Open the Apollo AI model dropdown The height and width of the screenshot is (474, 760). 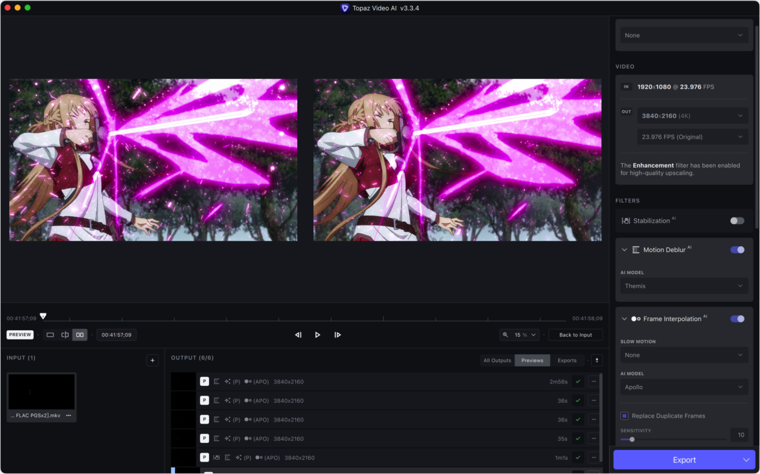coord(684,387)
